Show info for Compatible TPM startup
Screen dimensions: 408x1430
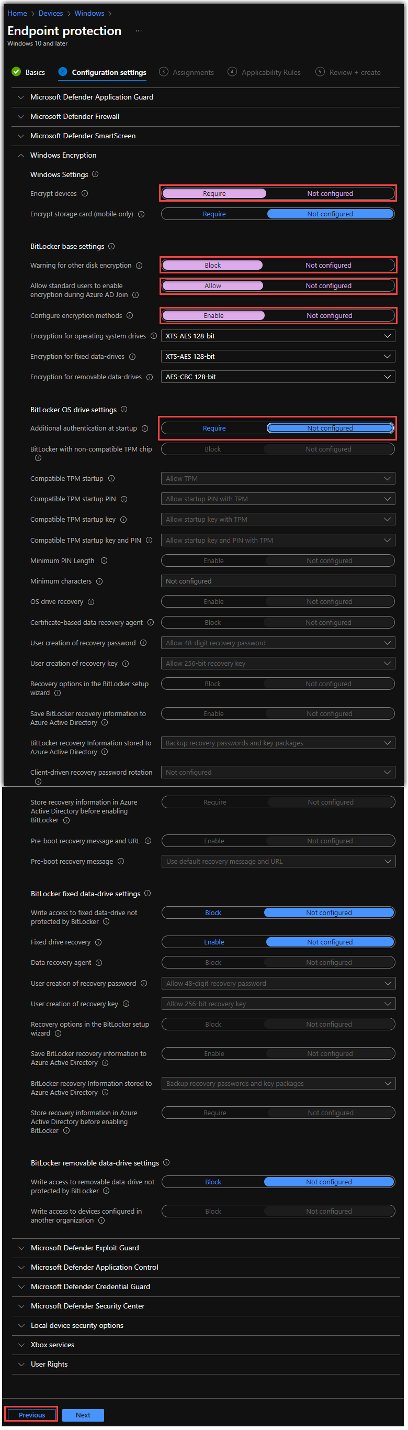[x=111, y=479]
